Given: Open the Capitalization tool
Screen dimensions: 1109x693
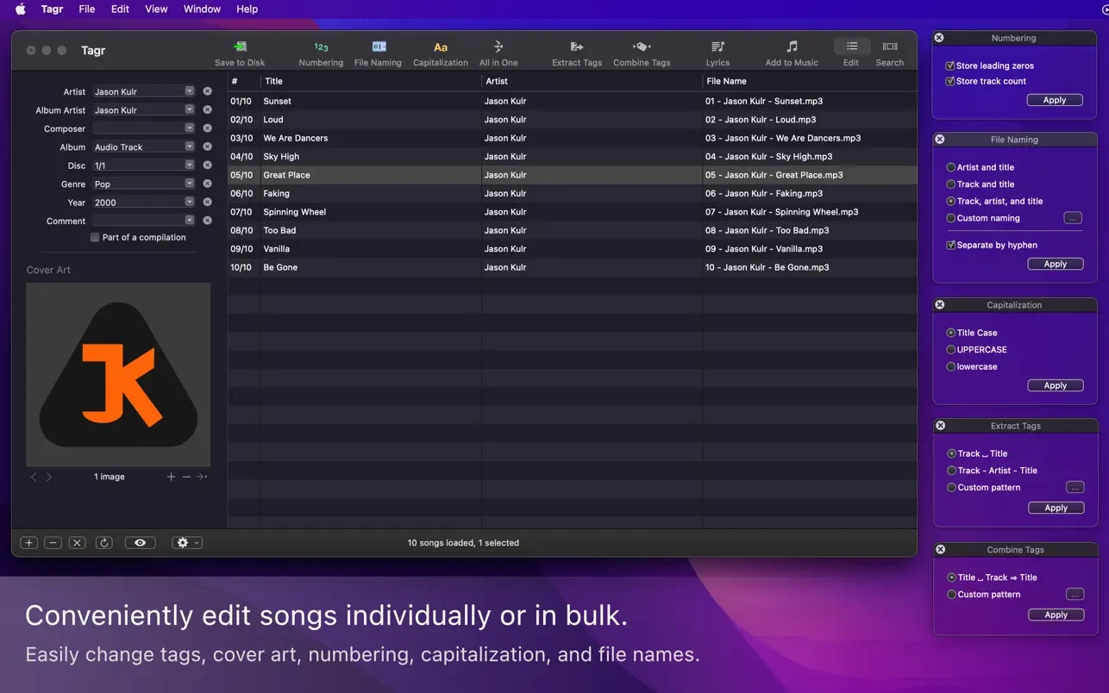Looking at the screenshot, I should point(440,50).
